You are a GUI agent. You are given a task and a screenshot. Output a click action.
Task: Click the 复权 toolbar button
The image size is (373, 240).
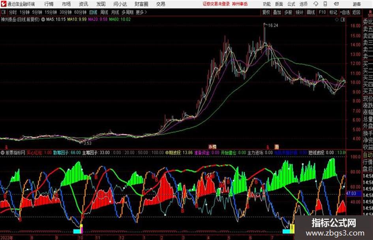tap(266, 12)
